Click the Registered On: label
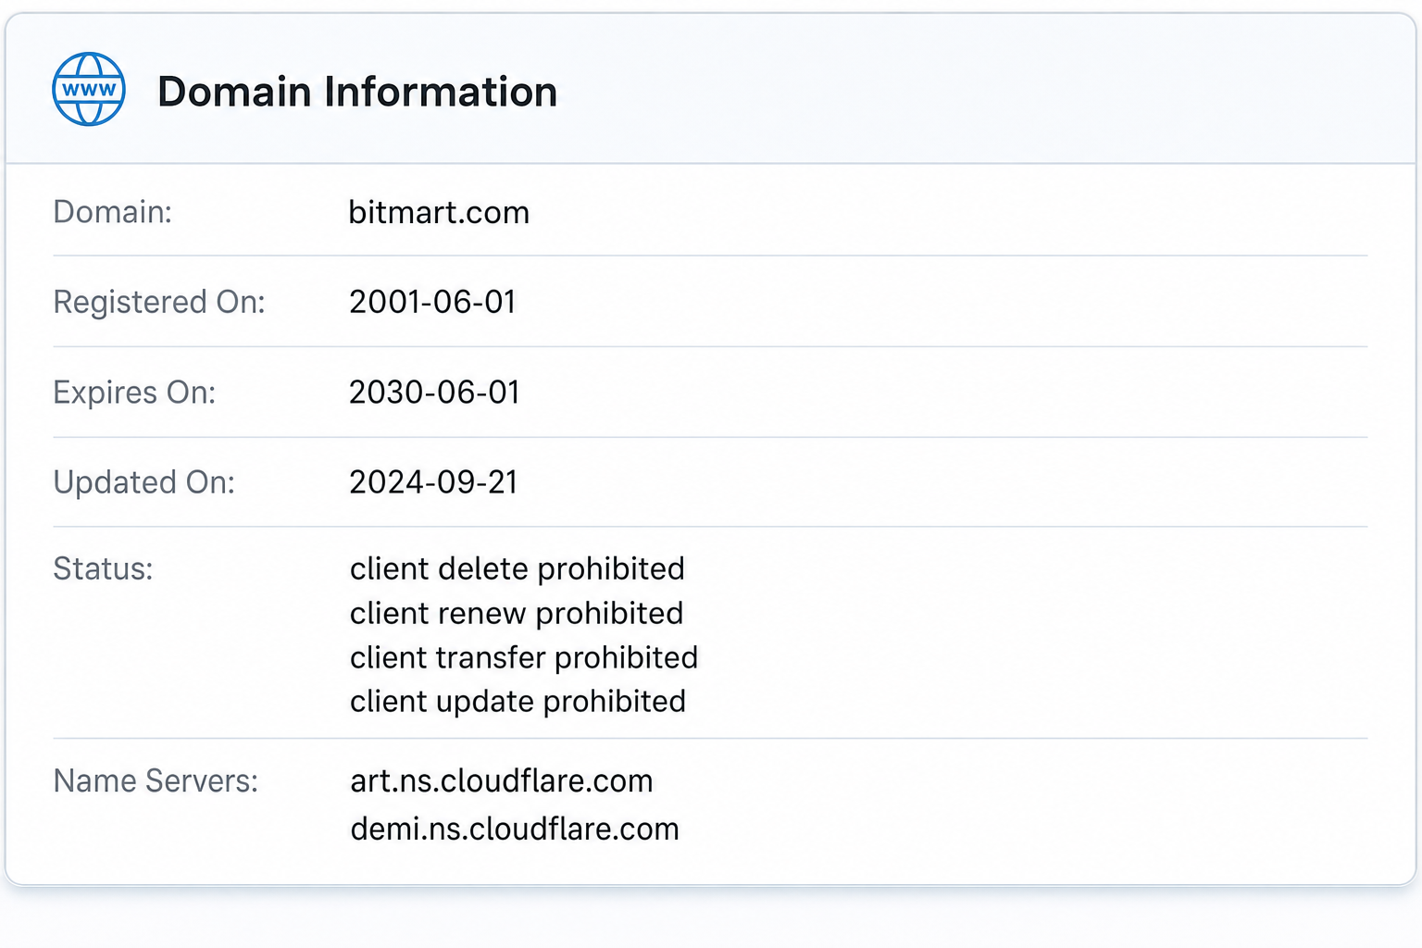The width and height of the screenshot is (1422, 948). pos(159,303)
